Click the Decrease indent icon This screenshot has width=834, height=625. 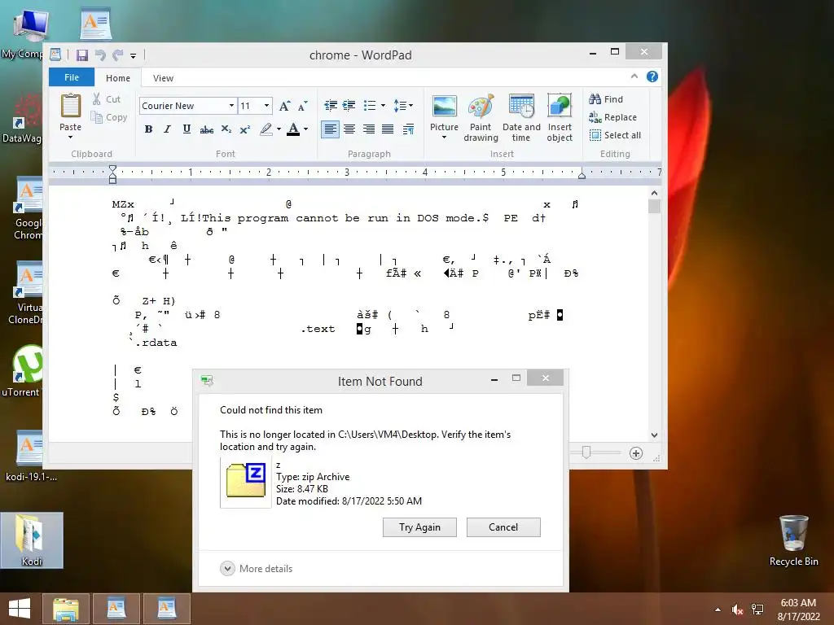pyautogui.click(x=331, y=106)
